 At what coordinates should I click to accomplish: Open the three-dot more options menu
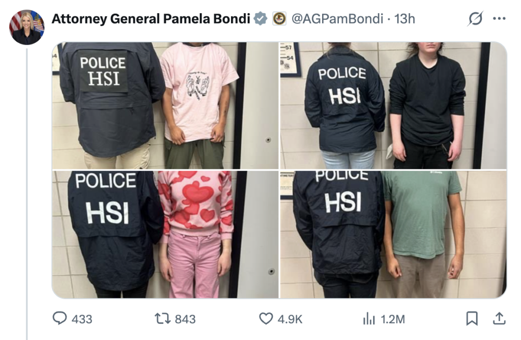(x=500, y=19)
